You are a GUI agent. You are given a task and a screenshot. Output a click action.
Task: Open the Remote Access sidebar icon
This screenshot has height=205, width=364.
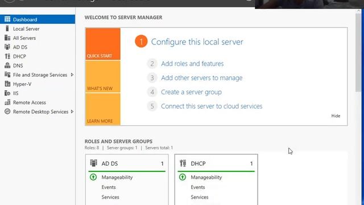(x=7, y=102)
